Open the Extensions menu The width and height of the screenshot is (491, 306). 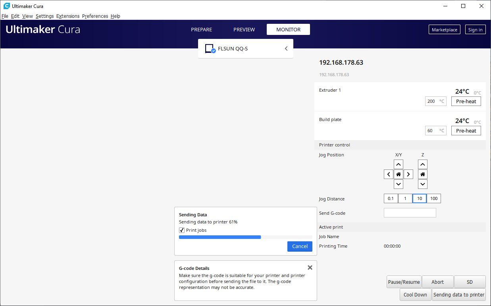[68, 16]
